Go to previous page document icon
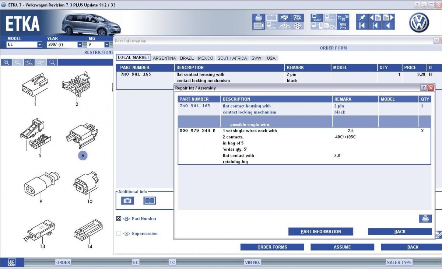Screen dimensions: 442x269 coord(375,18)
